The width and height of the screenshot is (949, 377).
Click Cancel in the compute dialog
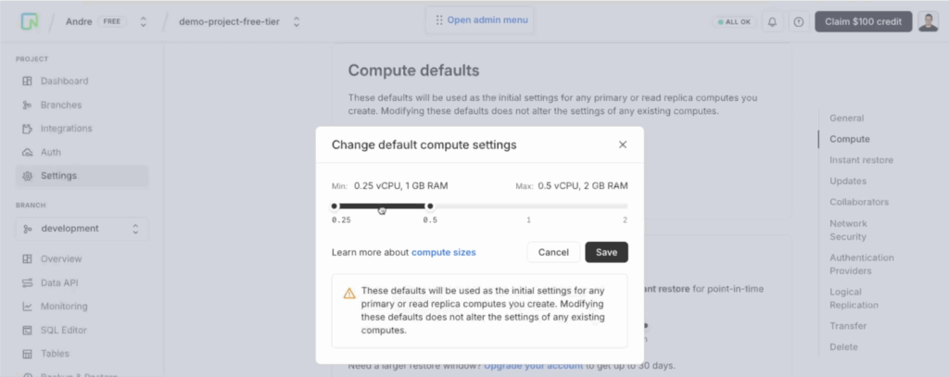(553, 252)
